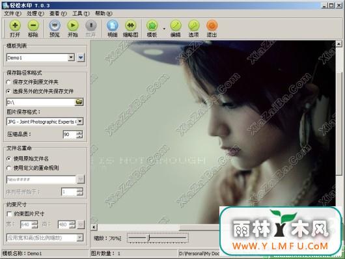The image size is (345, 259).
Task: Expand the Demo1 template list dropdown
Action: coord(71,58)
